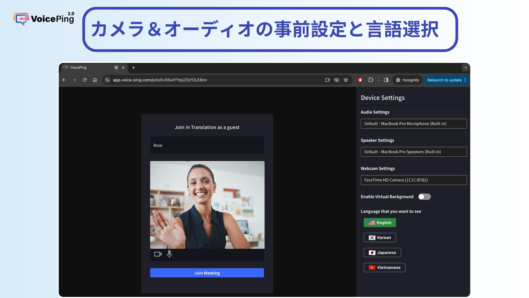Screen dimensions: 529x298
Task: Toggle the camera icon below video preview
Action: 158,254
